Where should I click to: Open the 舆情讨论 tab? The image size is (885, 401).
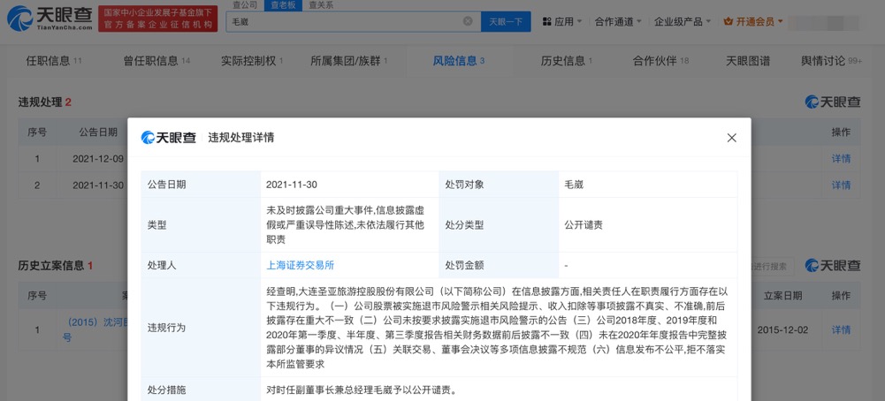point(831,61)
